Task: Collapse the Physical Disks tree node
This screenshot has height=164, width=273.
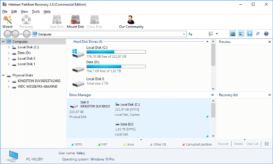Action: tap(3, 75)
